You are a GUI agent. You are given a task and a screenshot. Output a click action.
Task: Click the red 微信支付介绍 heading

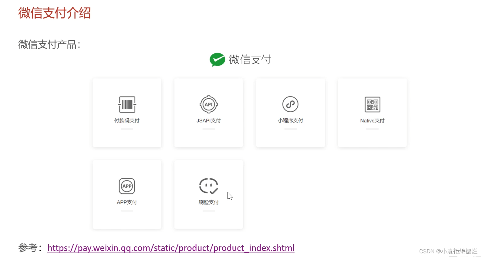(x=55, y=13)
